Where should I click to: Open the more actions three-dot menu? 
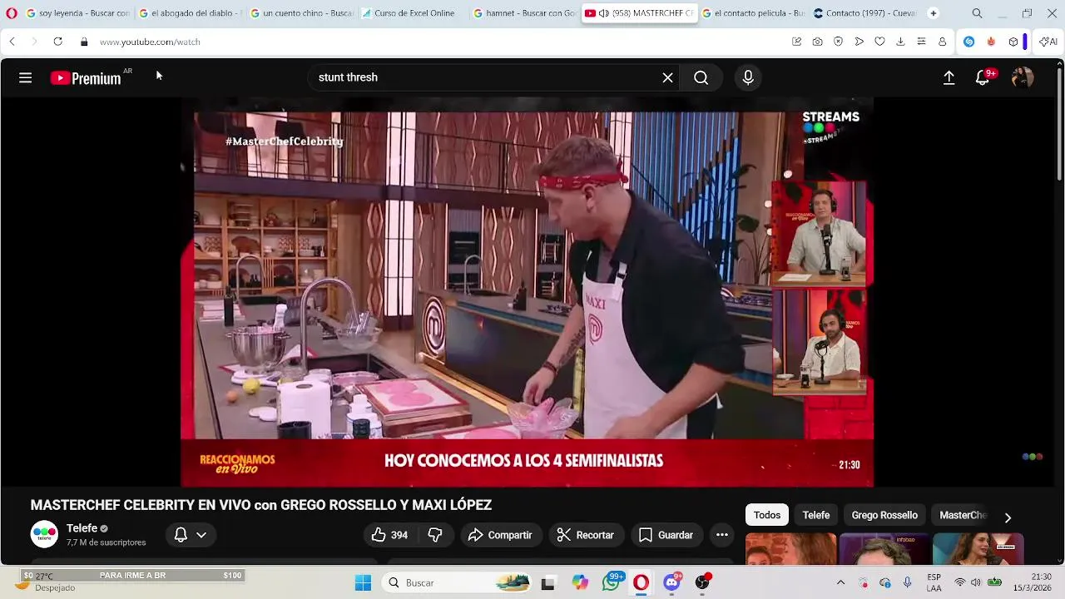coord(722,535)
